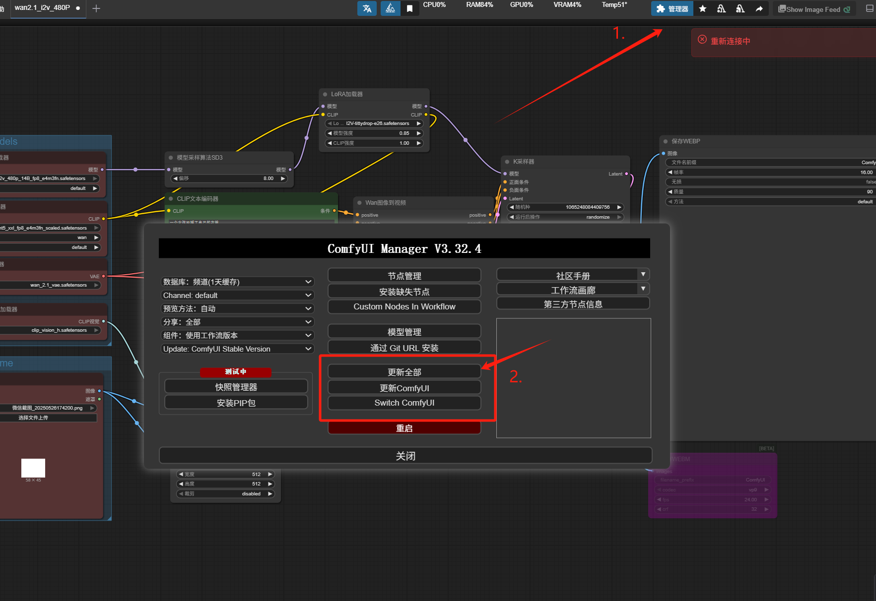The image size is (876, 601).
Task: Open 快照管理器 snapshot manager
Action: pyautogui.click(x=236, y=386)
